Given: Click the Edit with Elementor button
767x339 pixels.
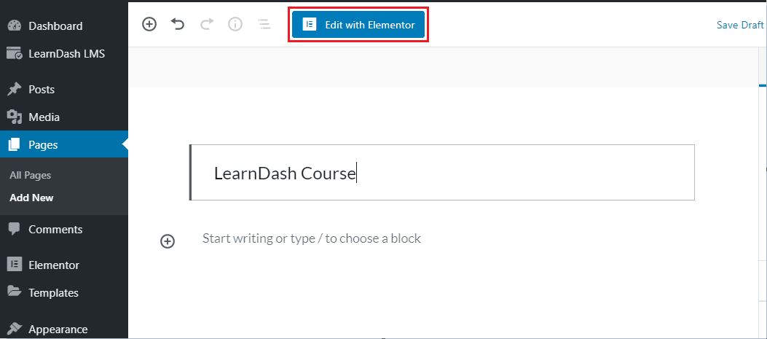Looking at the screenshot, I should [x=358, y=25].
